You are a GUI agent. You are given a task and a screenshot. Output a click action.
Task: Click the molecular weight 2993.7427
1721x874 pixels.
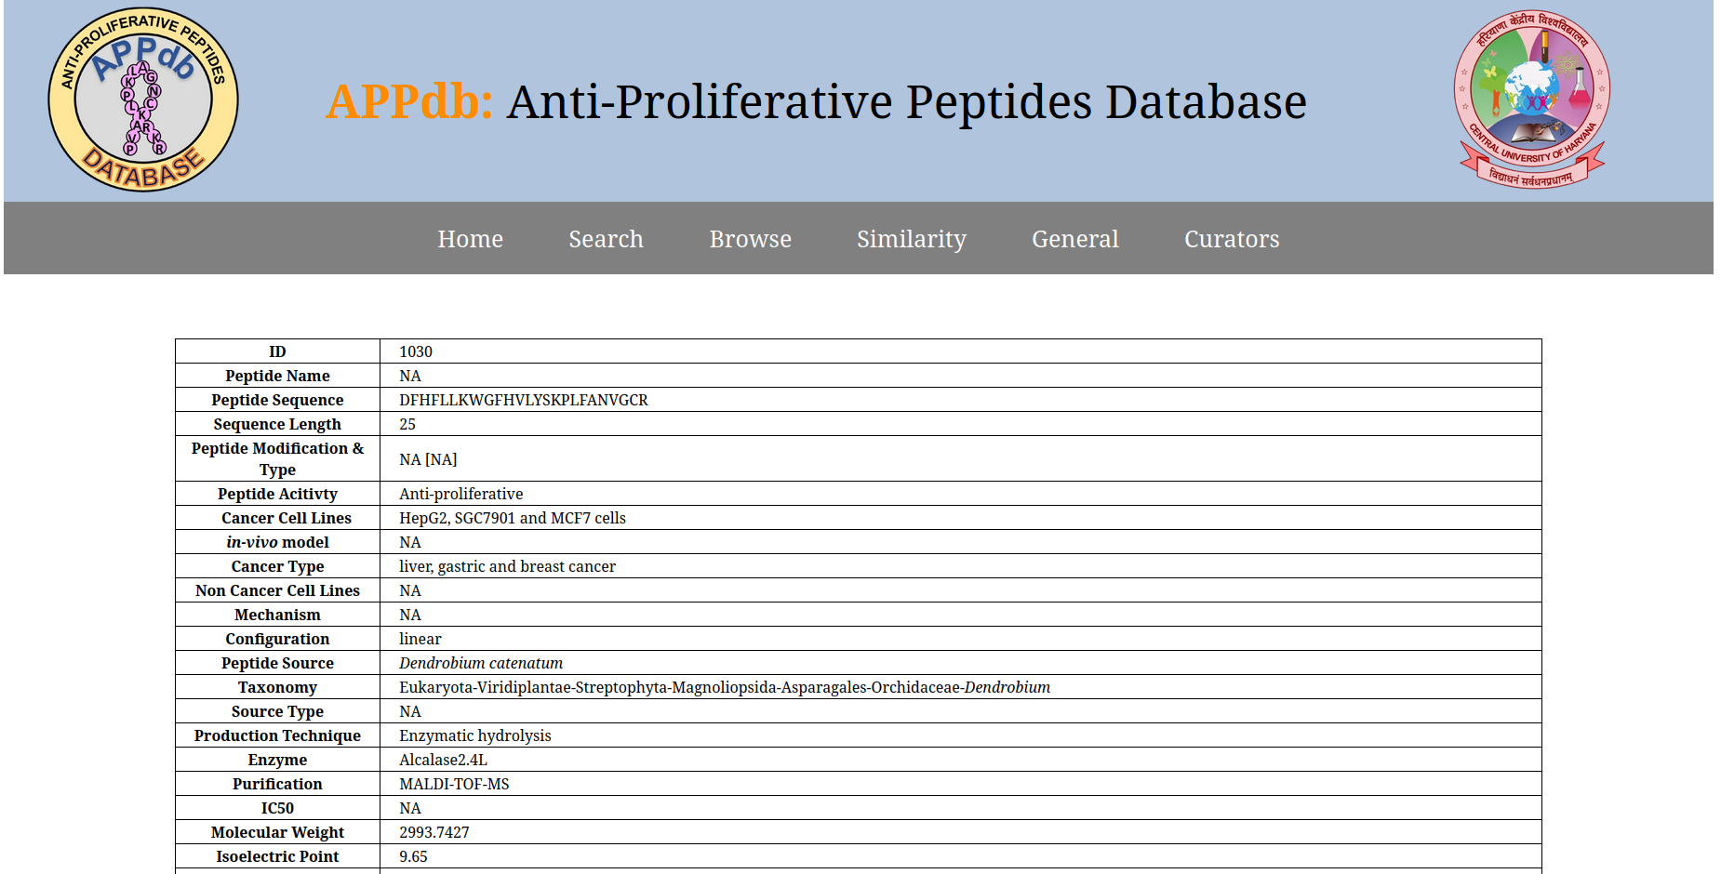click(x=434, y=832)
